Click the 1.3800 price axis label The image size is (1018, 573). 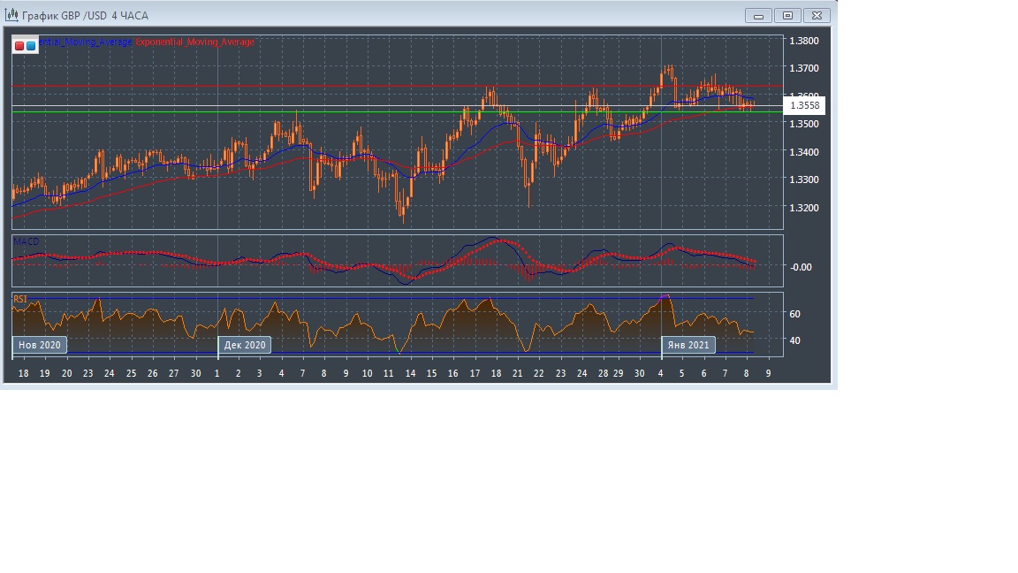tap(803, 41)
